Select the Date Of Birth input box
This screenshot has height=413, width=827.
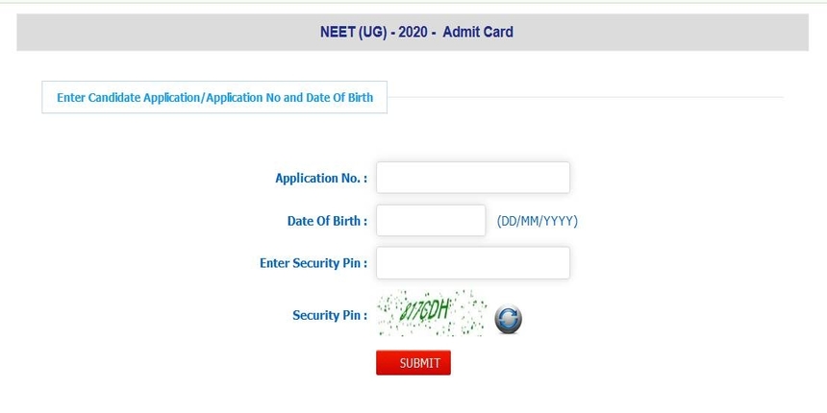431,220
